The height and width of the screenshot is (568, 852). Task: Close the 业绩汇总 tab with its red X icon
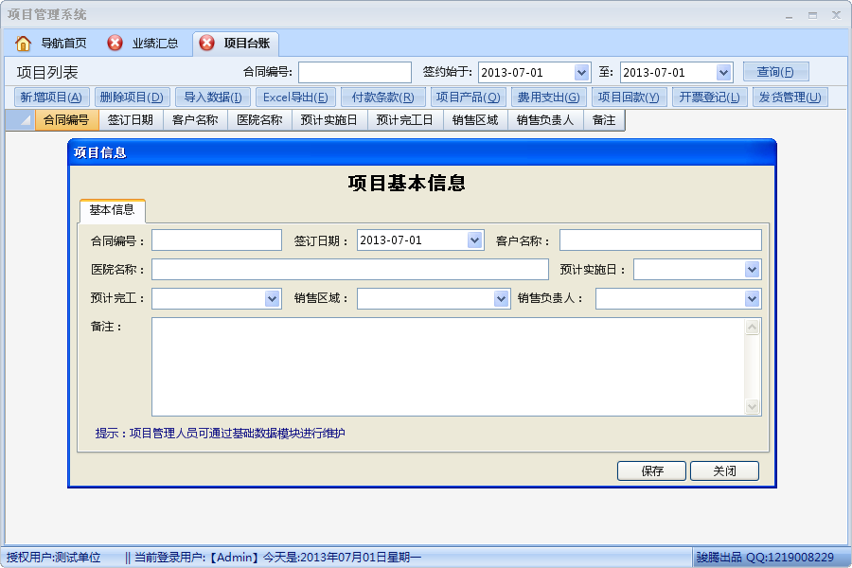(115, 44)
